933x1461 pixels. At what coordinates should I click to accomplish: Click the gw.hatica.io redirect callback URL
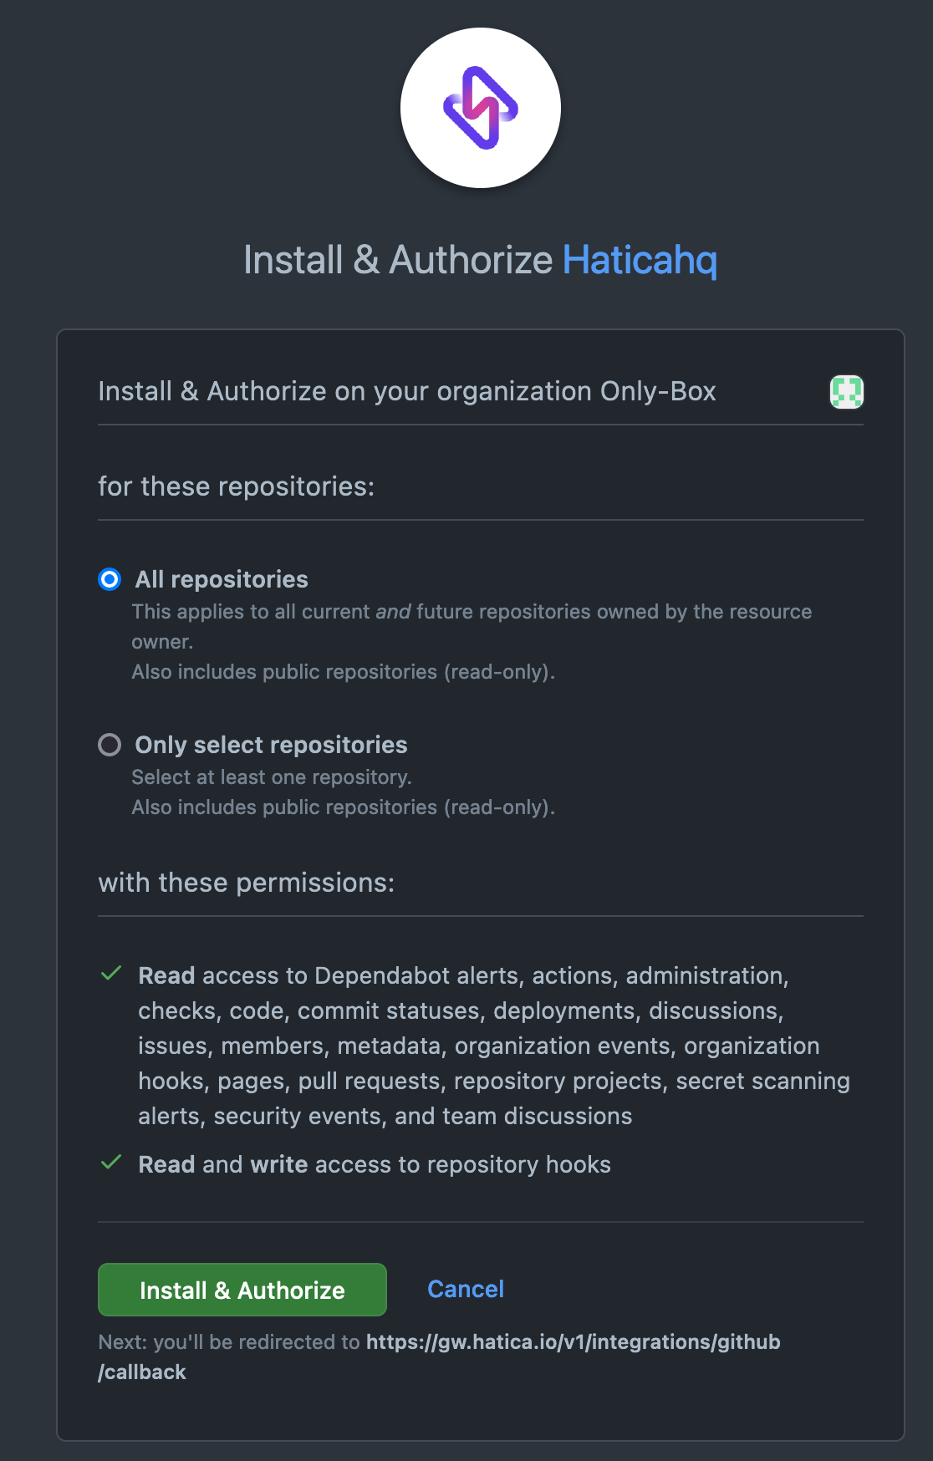pos(573,1342)
